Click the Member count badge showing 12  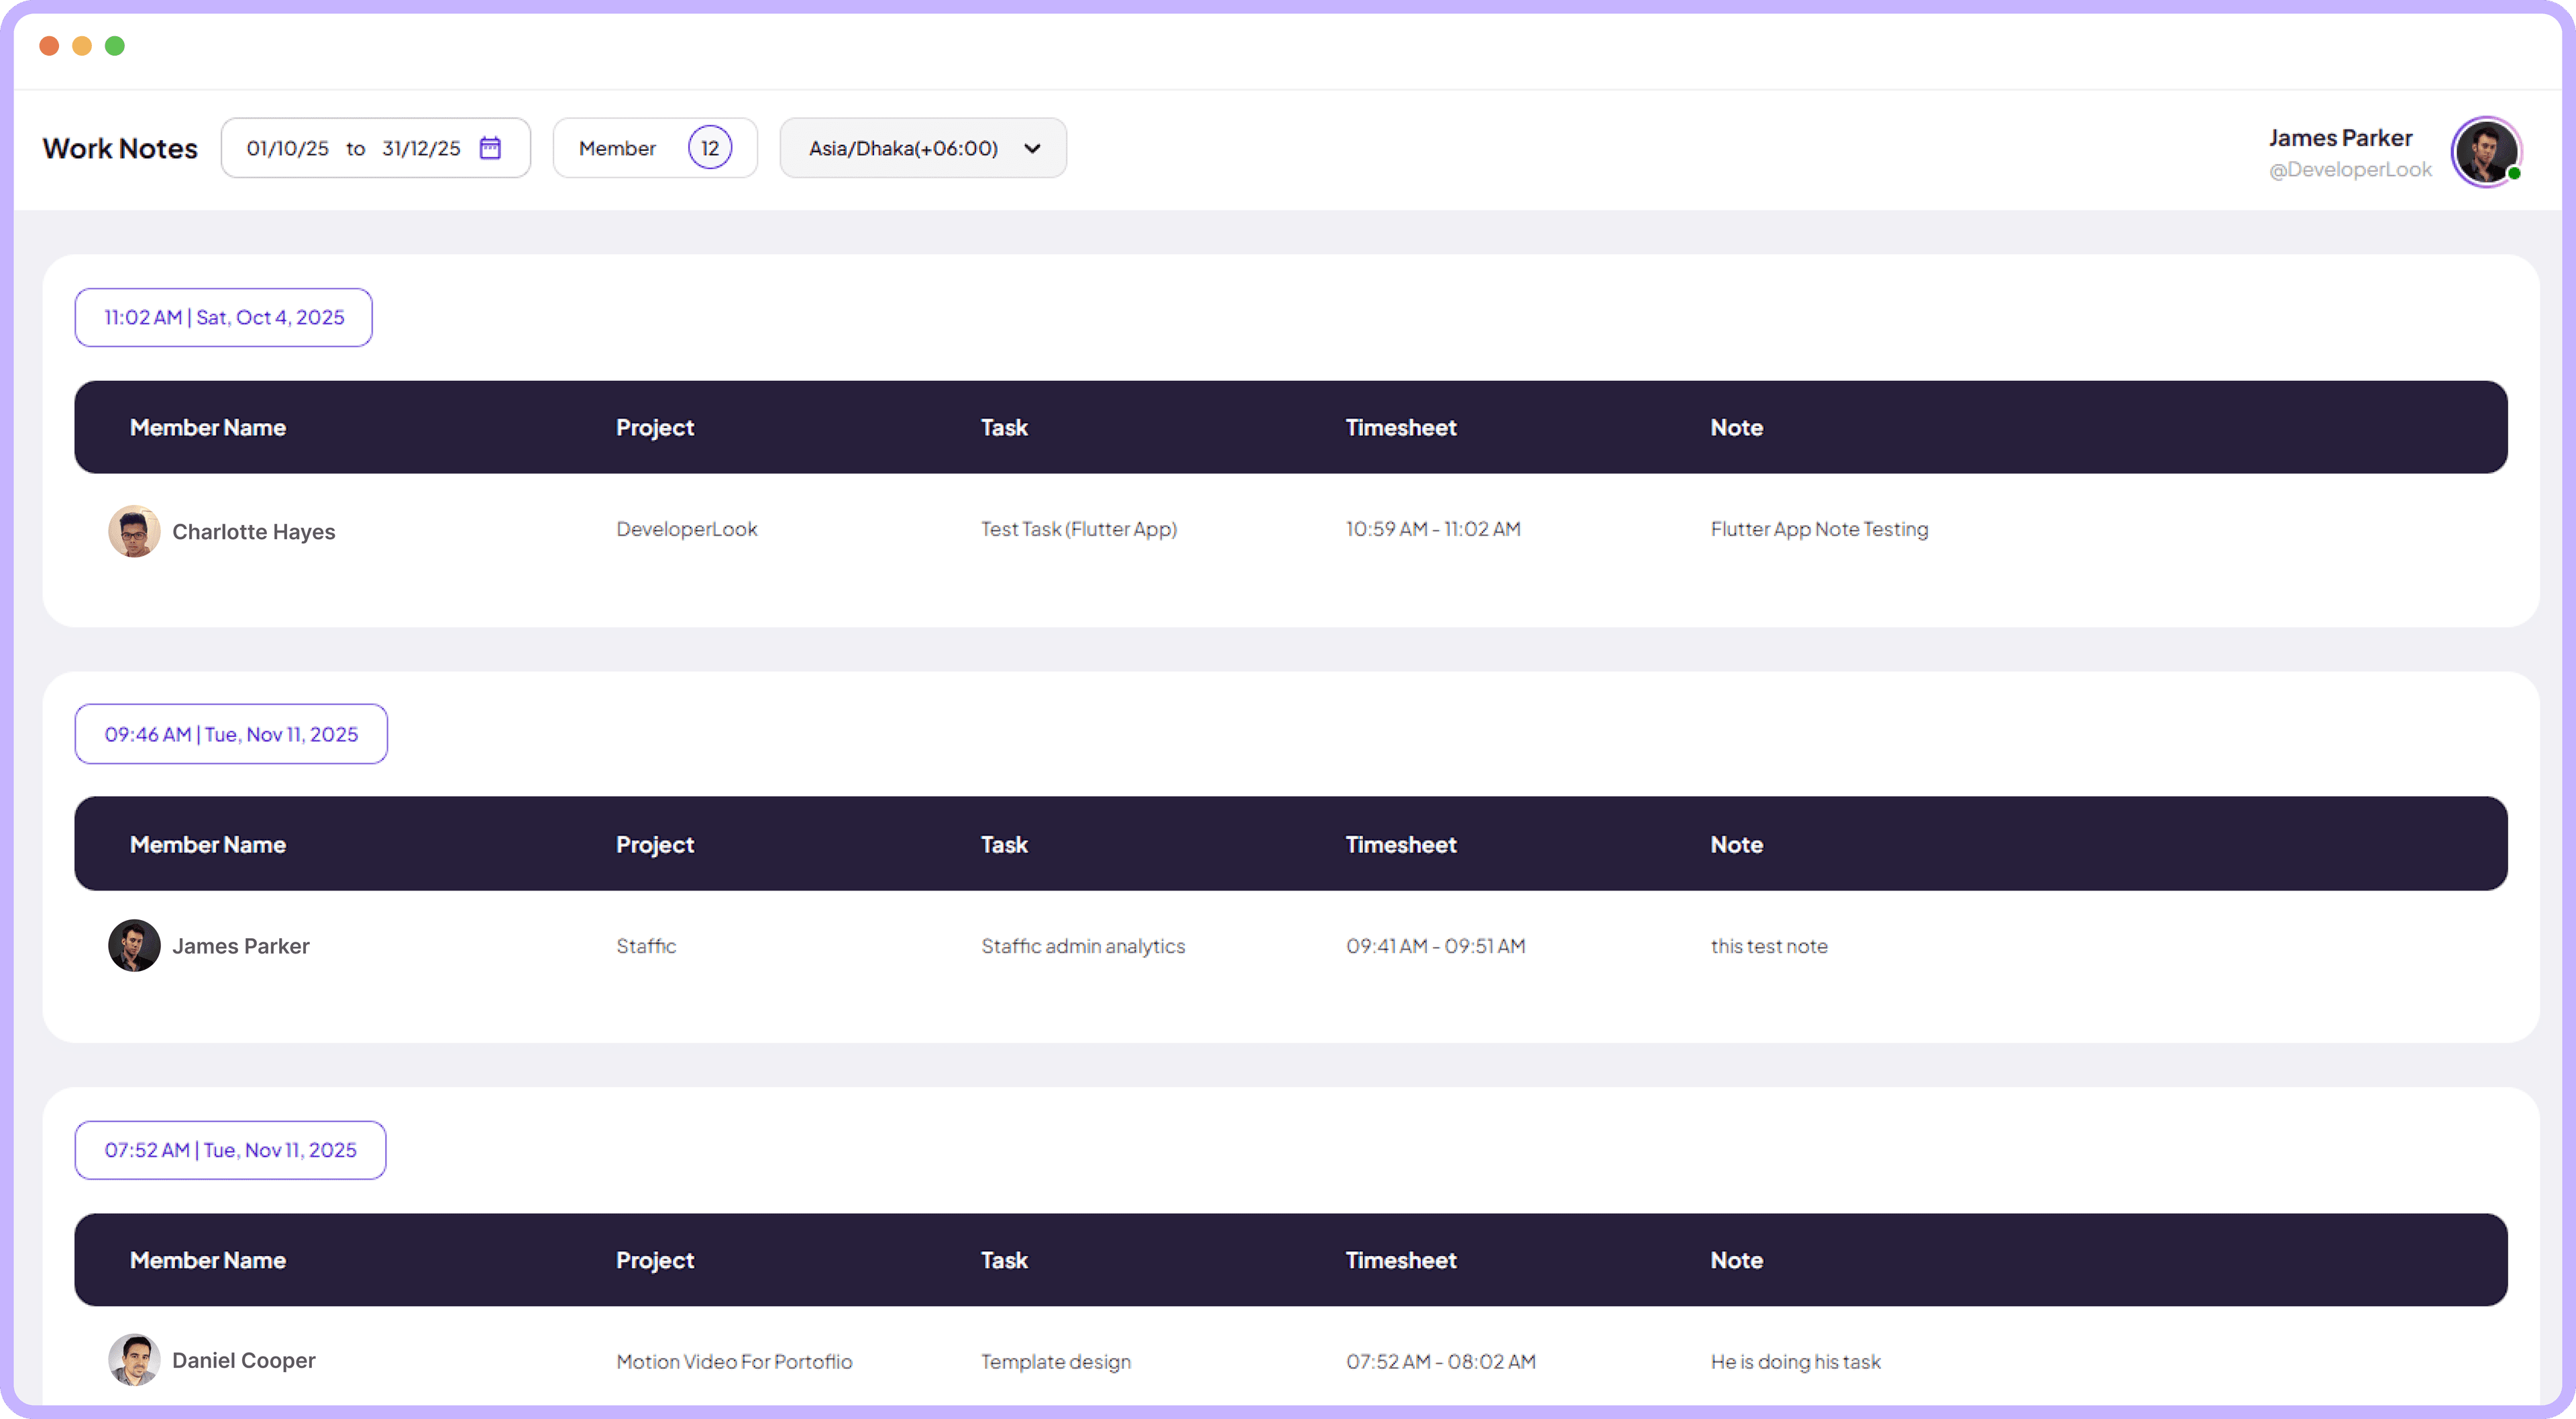pos(710,147)
